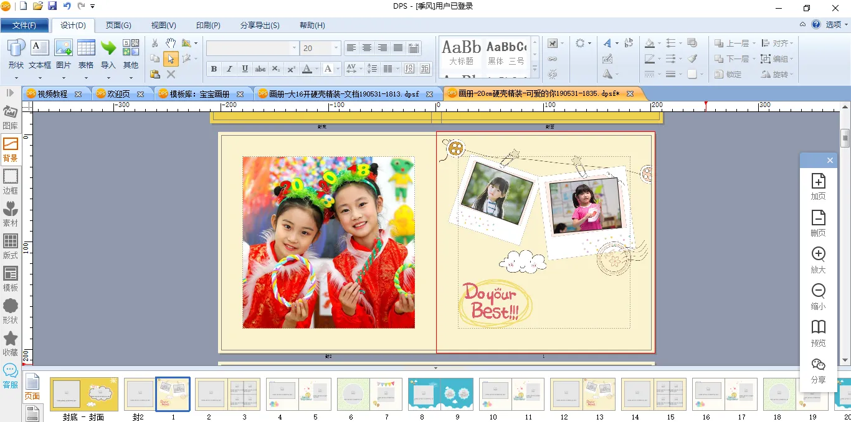Click the 缩小 zoom out icon
Viewport: 851px width, 422px height.
[x=818, y=296]
